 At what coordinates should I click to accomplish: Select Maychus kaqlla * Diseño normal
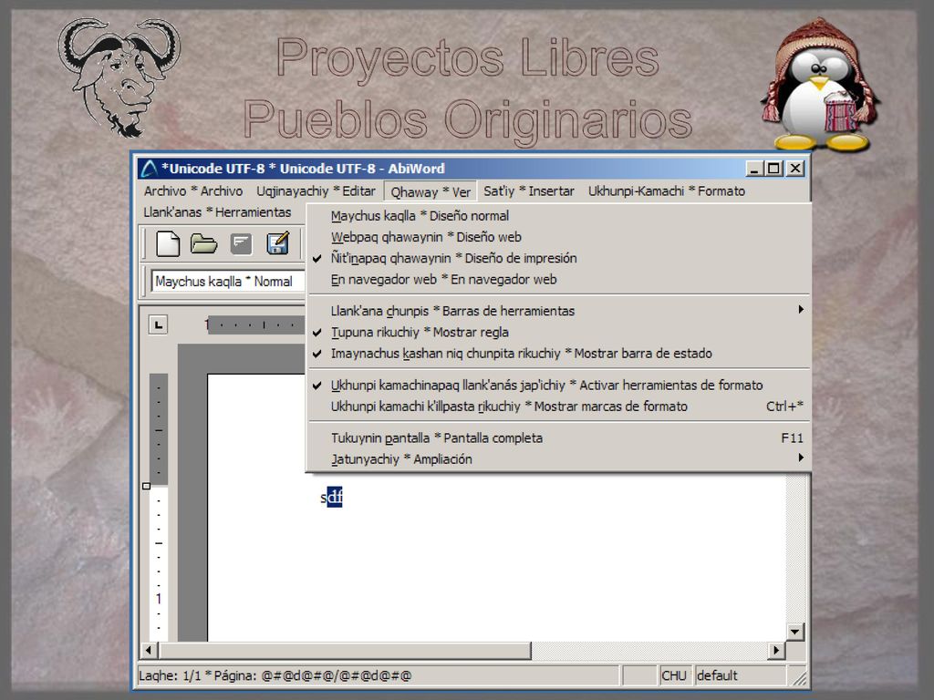click(559, 216)
